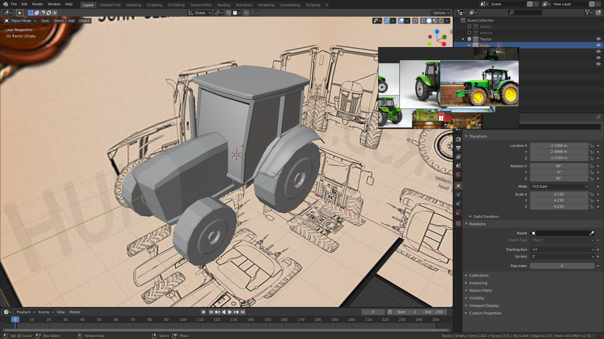Play the animation forward
The height and width of the screenshot is (339, 604).
[230, 312]
